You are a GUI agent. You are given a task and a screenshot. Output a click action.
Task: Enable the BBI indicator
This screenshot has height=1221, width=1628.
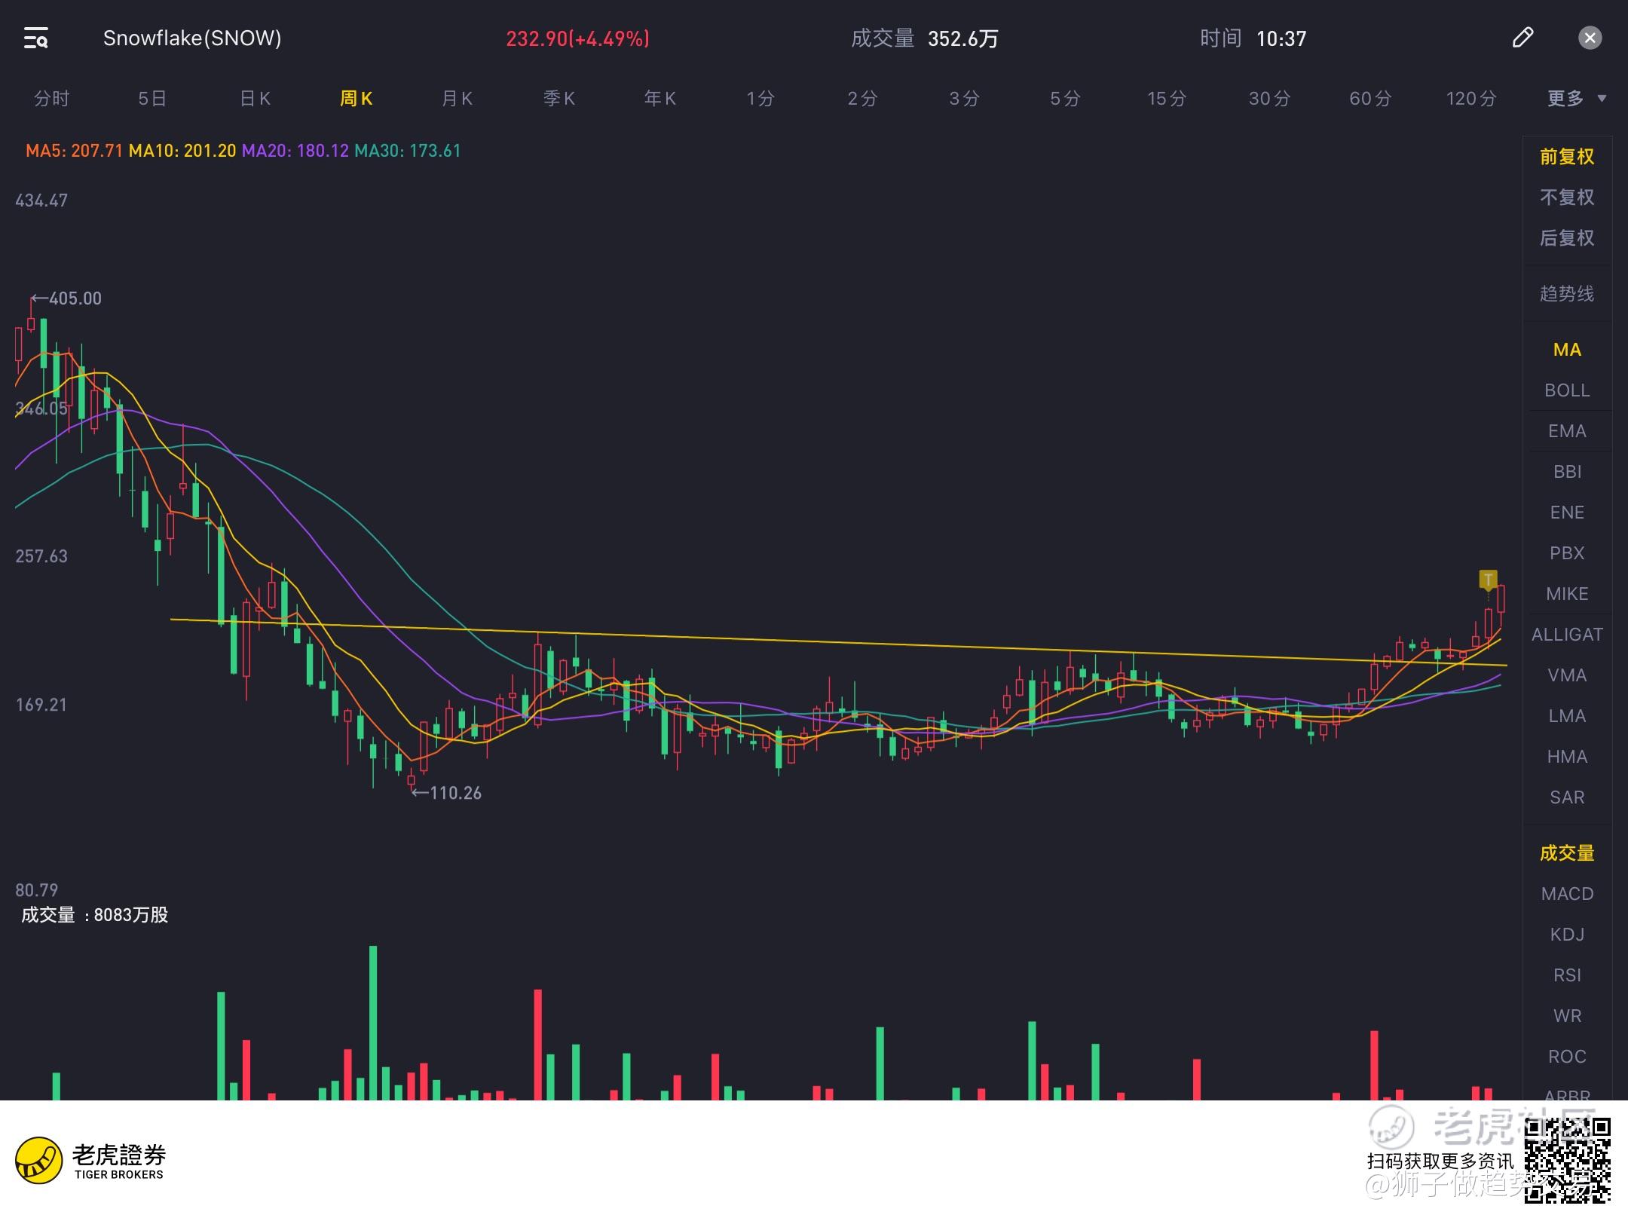click(1567, 472)
